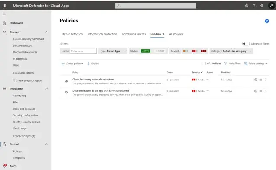Open Discovered apps in sidebar
The height and width of the screenshot is (170, 276).
coord(23,45)
